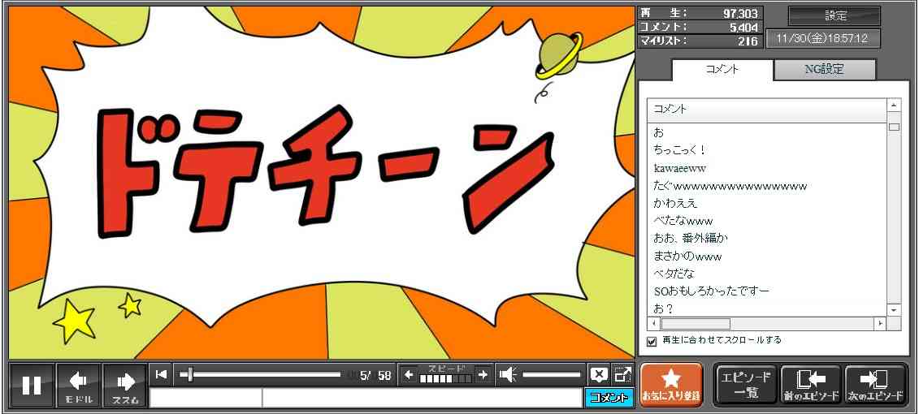Hide on-screen comments with the X bubble icon
Screen dimensions: 919x414
pyautogui.click(x=599, y=374)
